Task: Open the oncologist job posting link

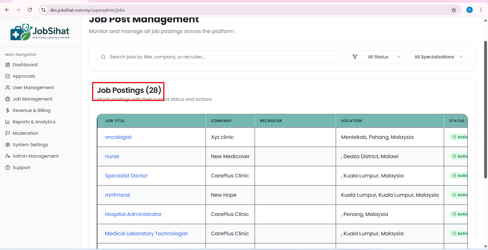Action: click(118, 137)
